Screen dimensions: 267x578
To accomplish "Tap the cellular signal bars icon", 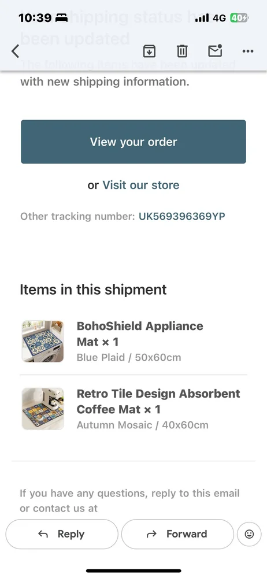I will click(202, 18).
